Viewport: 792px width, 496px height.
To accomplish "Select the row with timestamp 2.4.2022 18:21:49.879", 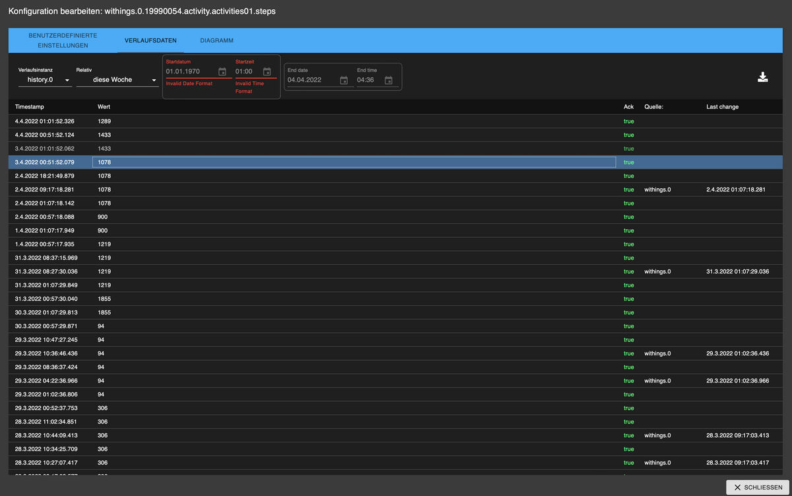I will pyautogui.click(x=396, y=176).
